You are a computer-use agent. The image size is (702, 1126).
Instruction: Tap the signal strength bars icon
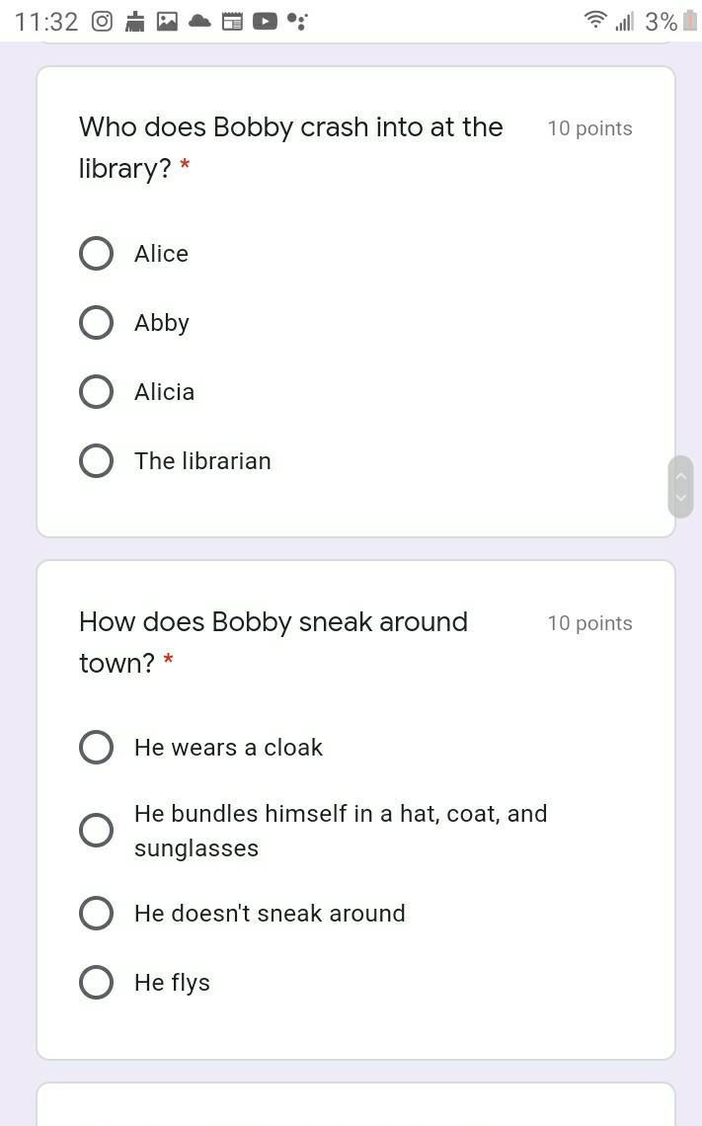pos(624,22)
